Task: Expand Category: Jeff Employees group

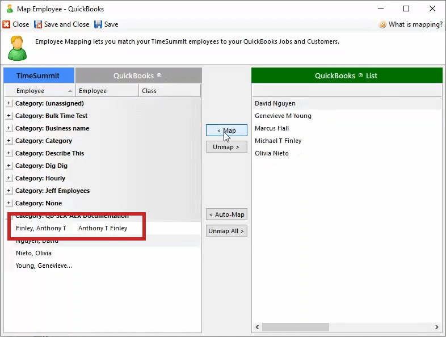Action: (9, 191)
